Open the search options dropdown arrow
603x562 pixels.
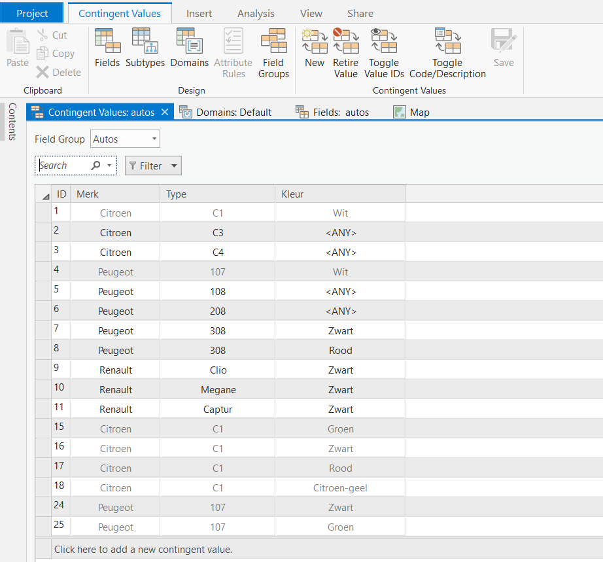(x=110, y=166)
